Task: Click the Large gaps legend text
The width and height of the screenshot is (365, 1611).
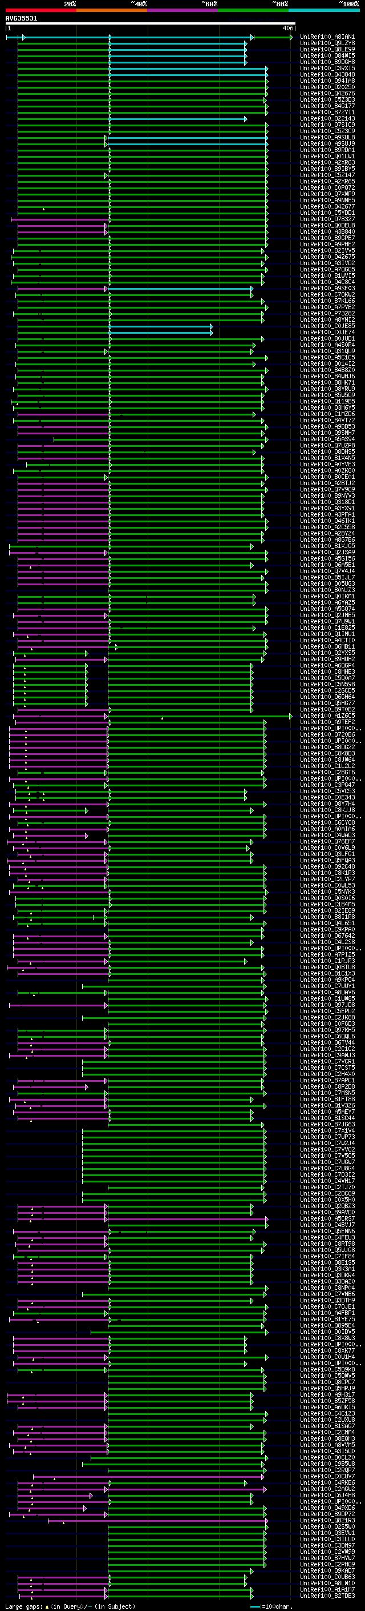Action: point(70,1606)
